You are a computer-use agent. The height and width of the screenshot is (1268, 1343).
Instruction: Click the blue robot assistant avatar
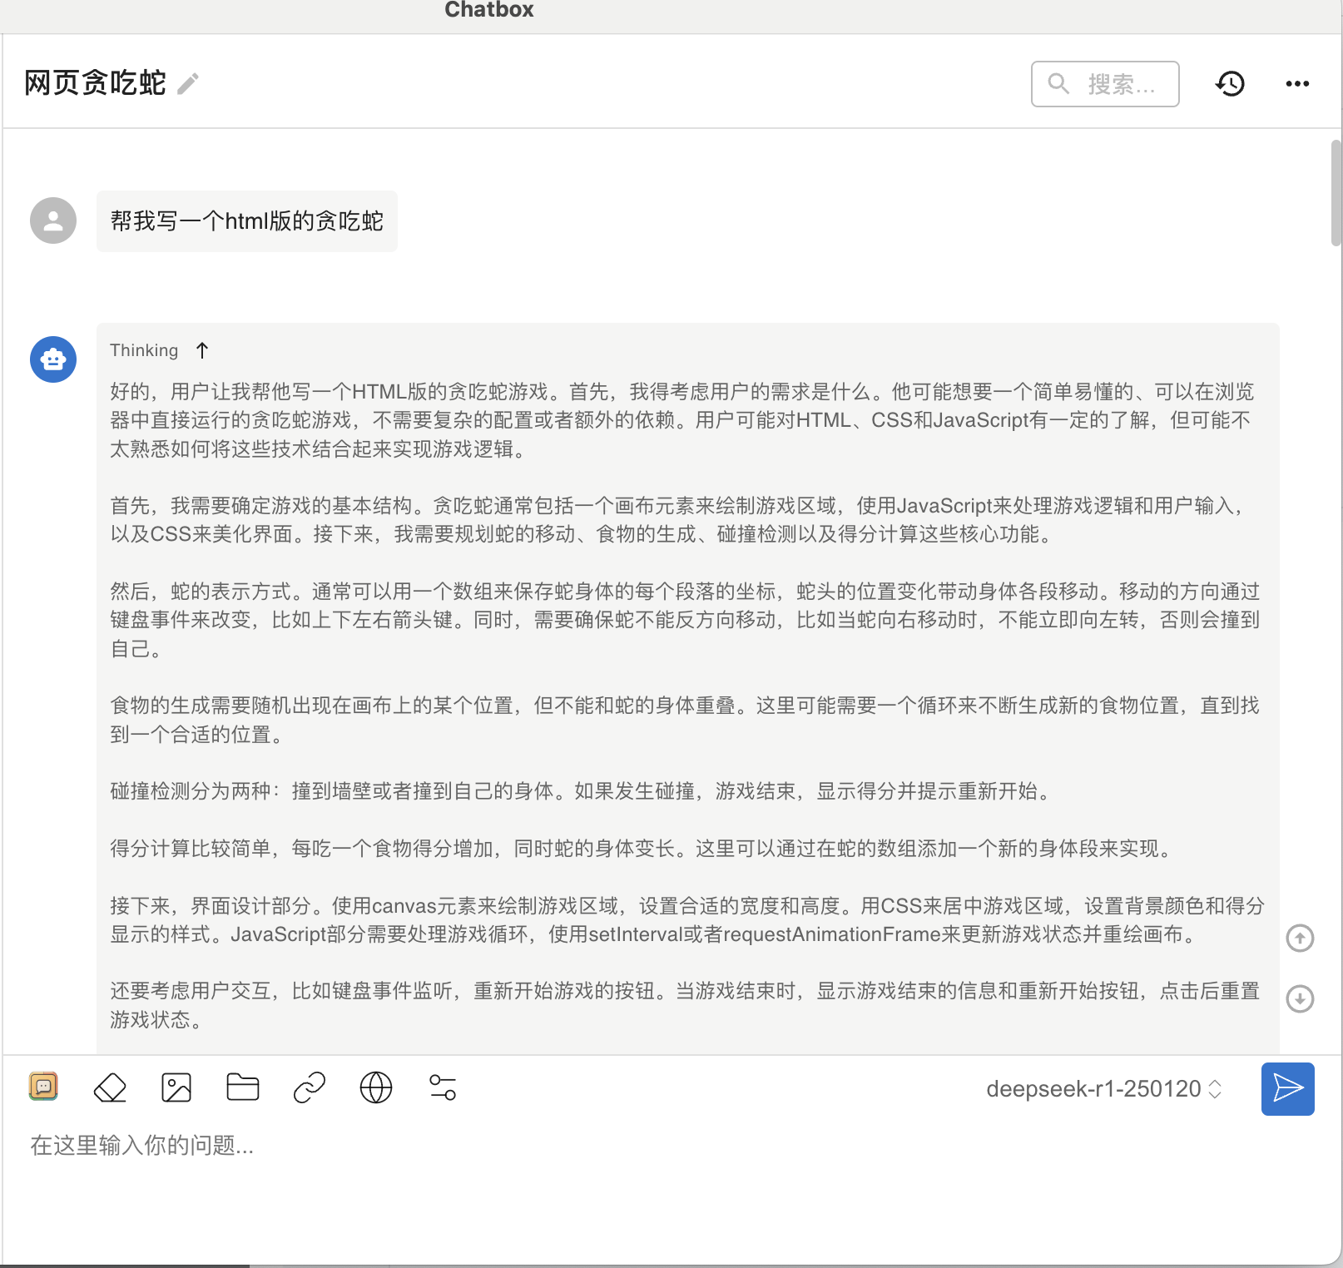53,359
